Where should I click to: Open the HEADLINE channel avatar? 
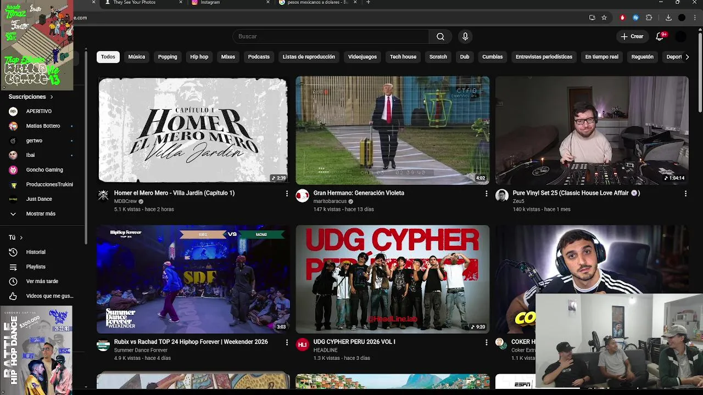click(303, 345)
